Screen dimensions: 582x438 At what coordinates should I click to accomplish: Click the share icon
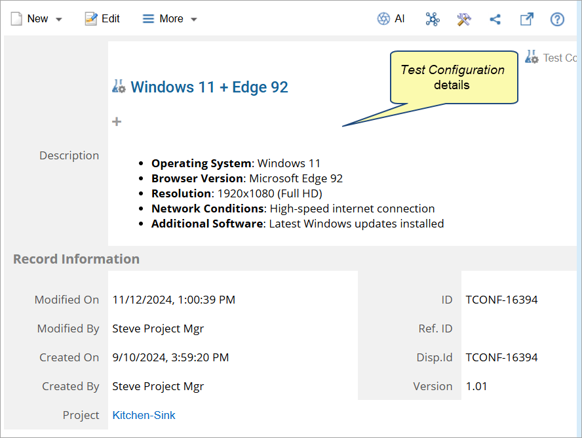(495, 19)
